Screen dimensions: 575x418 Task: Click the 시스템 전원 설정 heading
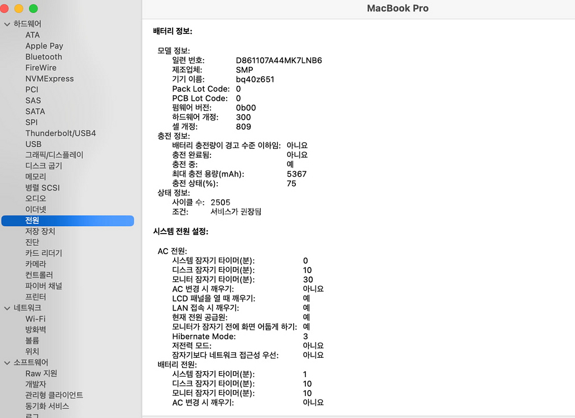(181, 232)
